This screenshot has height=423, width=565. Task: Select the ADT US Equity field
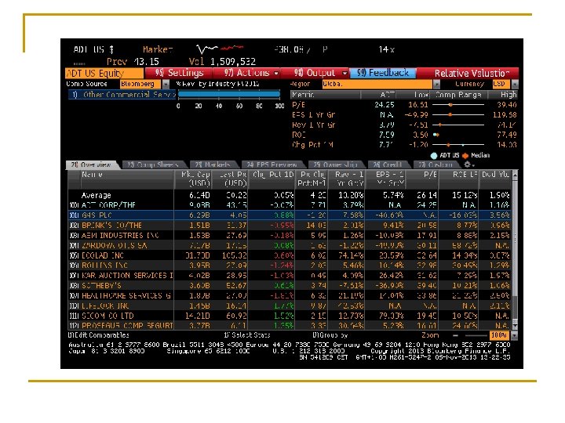tap(104, 74)
